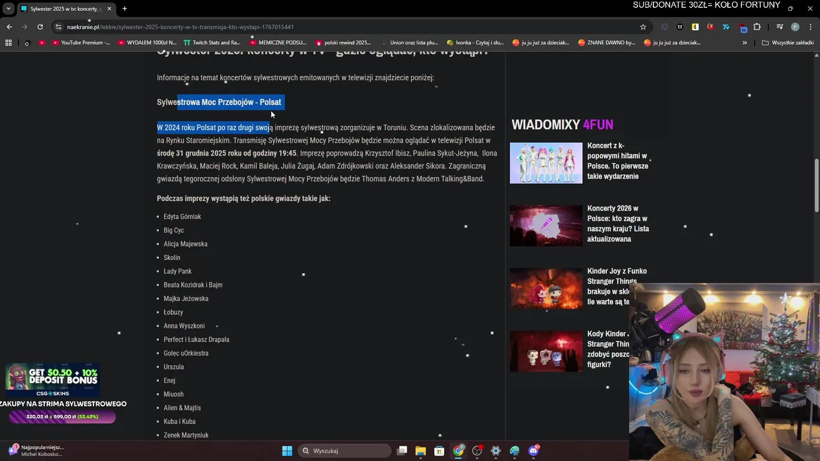Open the Windows Start menu
Image resolution: width=820 pixels, height=461 pixels.
tap(287, 451)
